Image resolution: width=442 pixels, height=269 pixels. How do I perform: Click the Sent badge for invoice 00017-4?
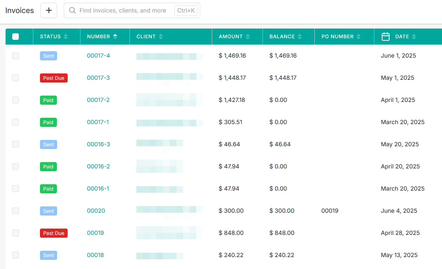click(x=49, y=56)
